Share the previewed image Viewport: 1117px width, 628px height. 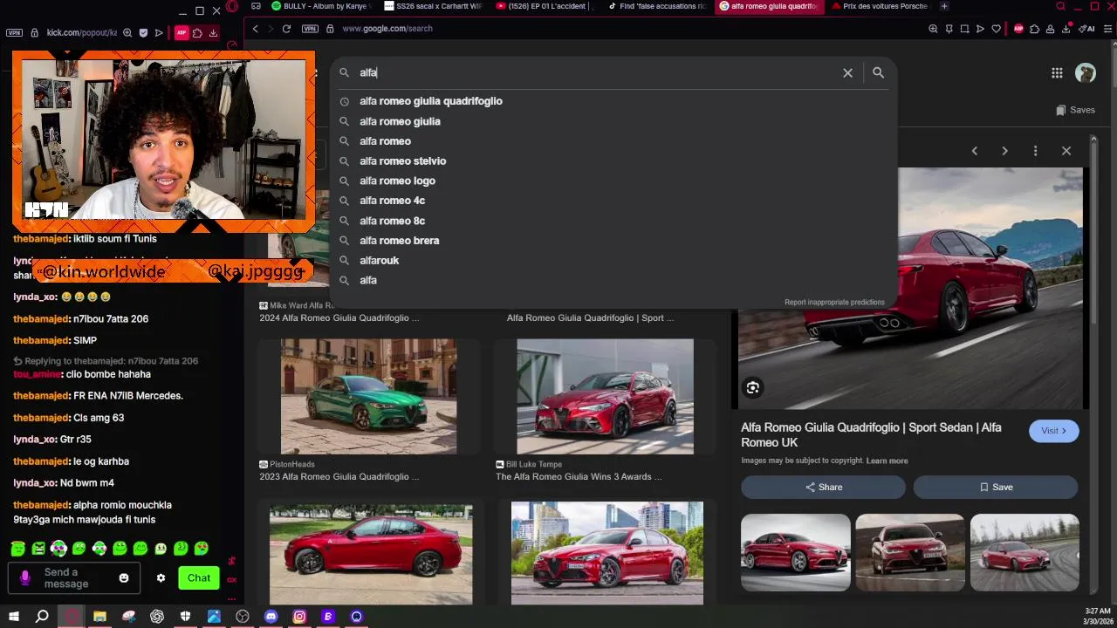[x=823, y=488]
